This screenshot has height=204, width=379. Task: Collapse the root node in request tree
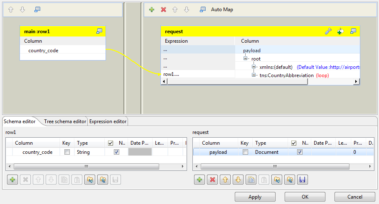point(246,58)
